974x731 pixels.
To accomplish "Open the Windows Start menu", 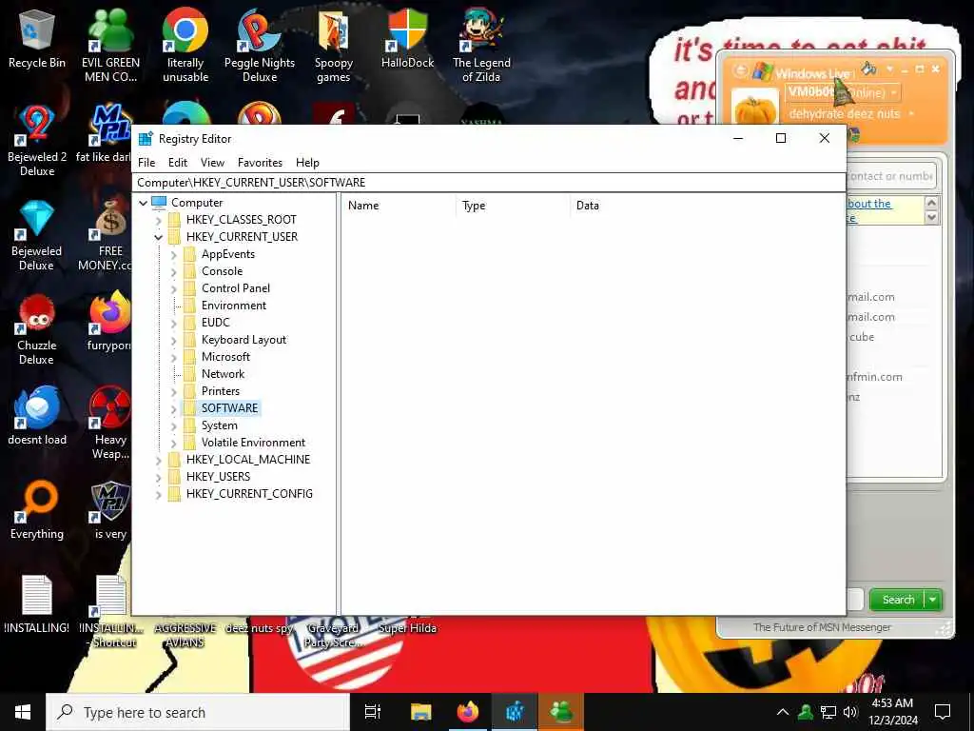I will (x=23, y=712).
